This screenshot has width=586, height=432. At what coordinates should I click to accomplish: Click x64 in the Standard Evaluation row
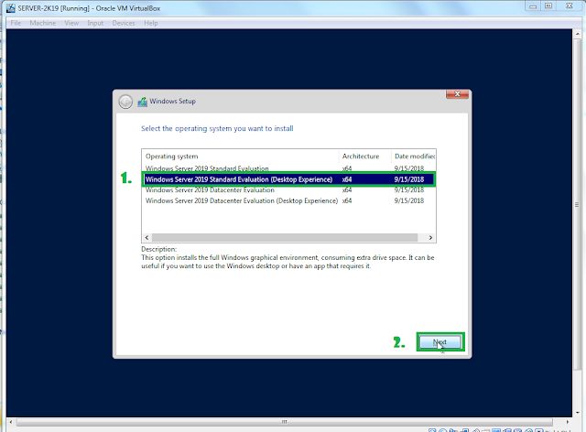pyautogui.click(x=347, y=168)
